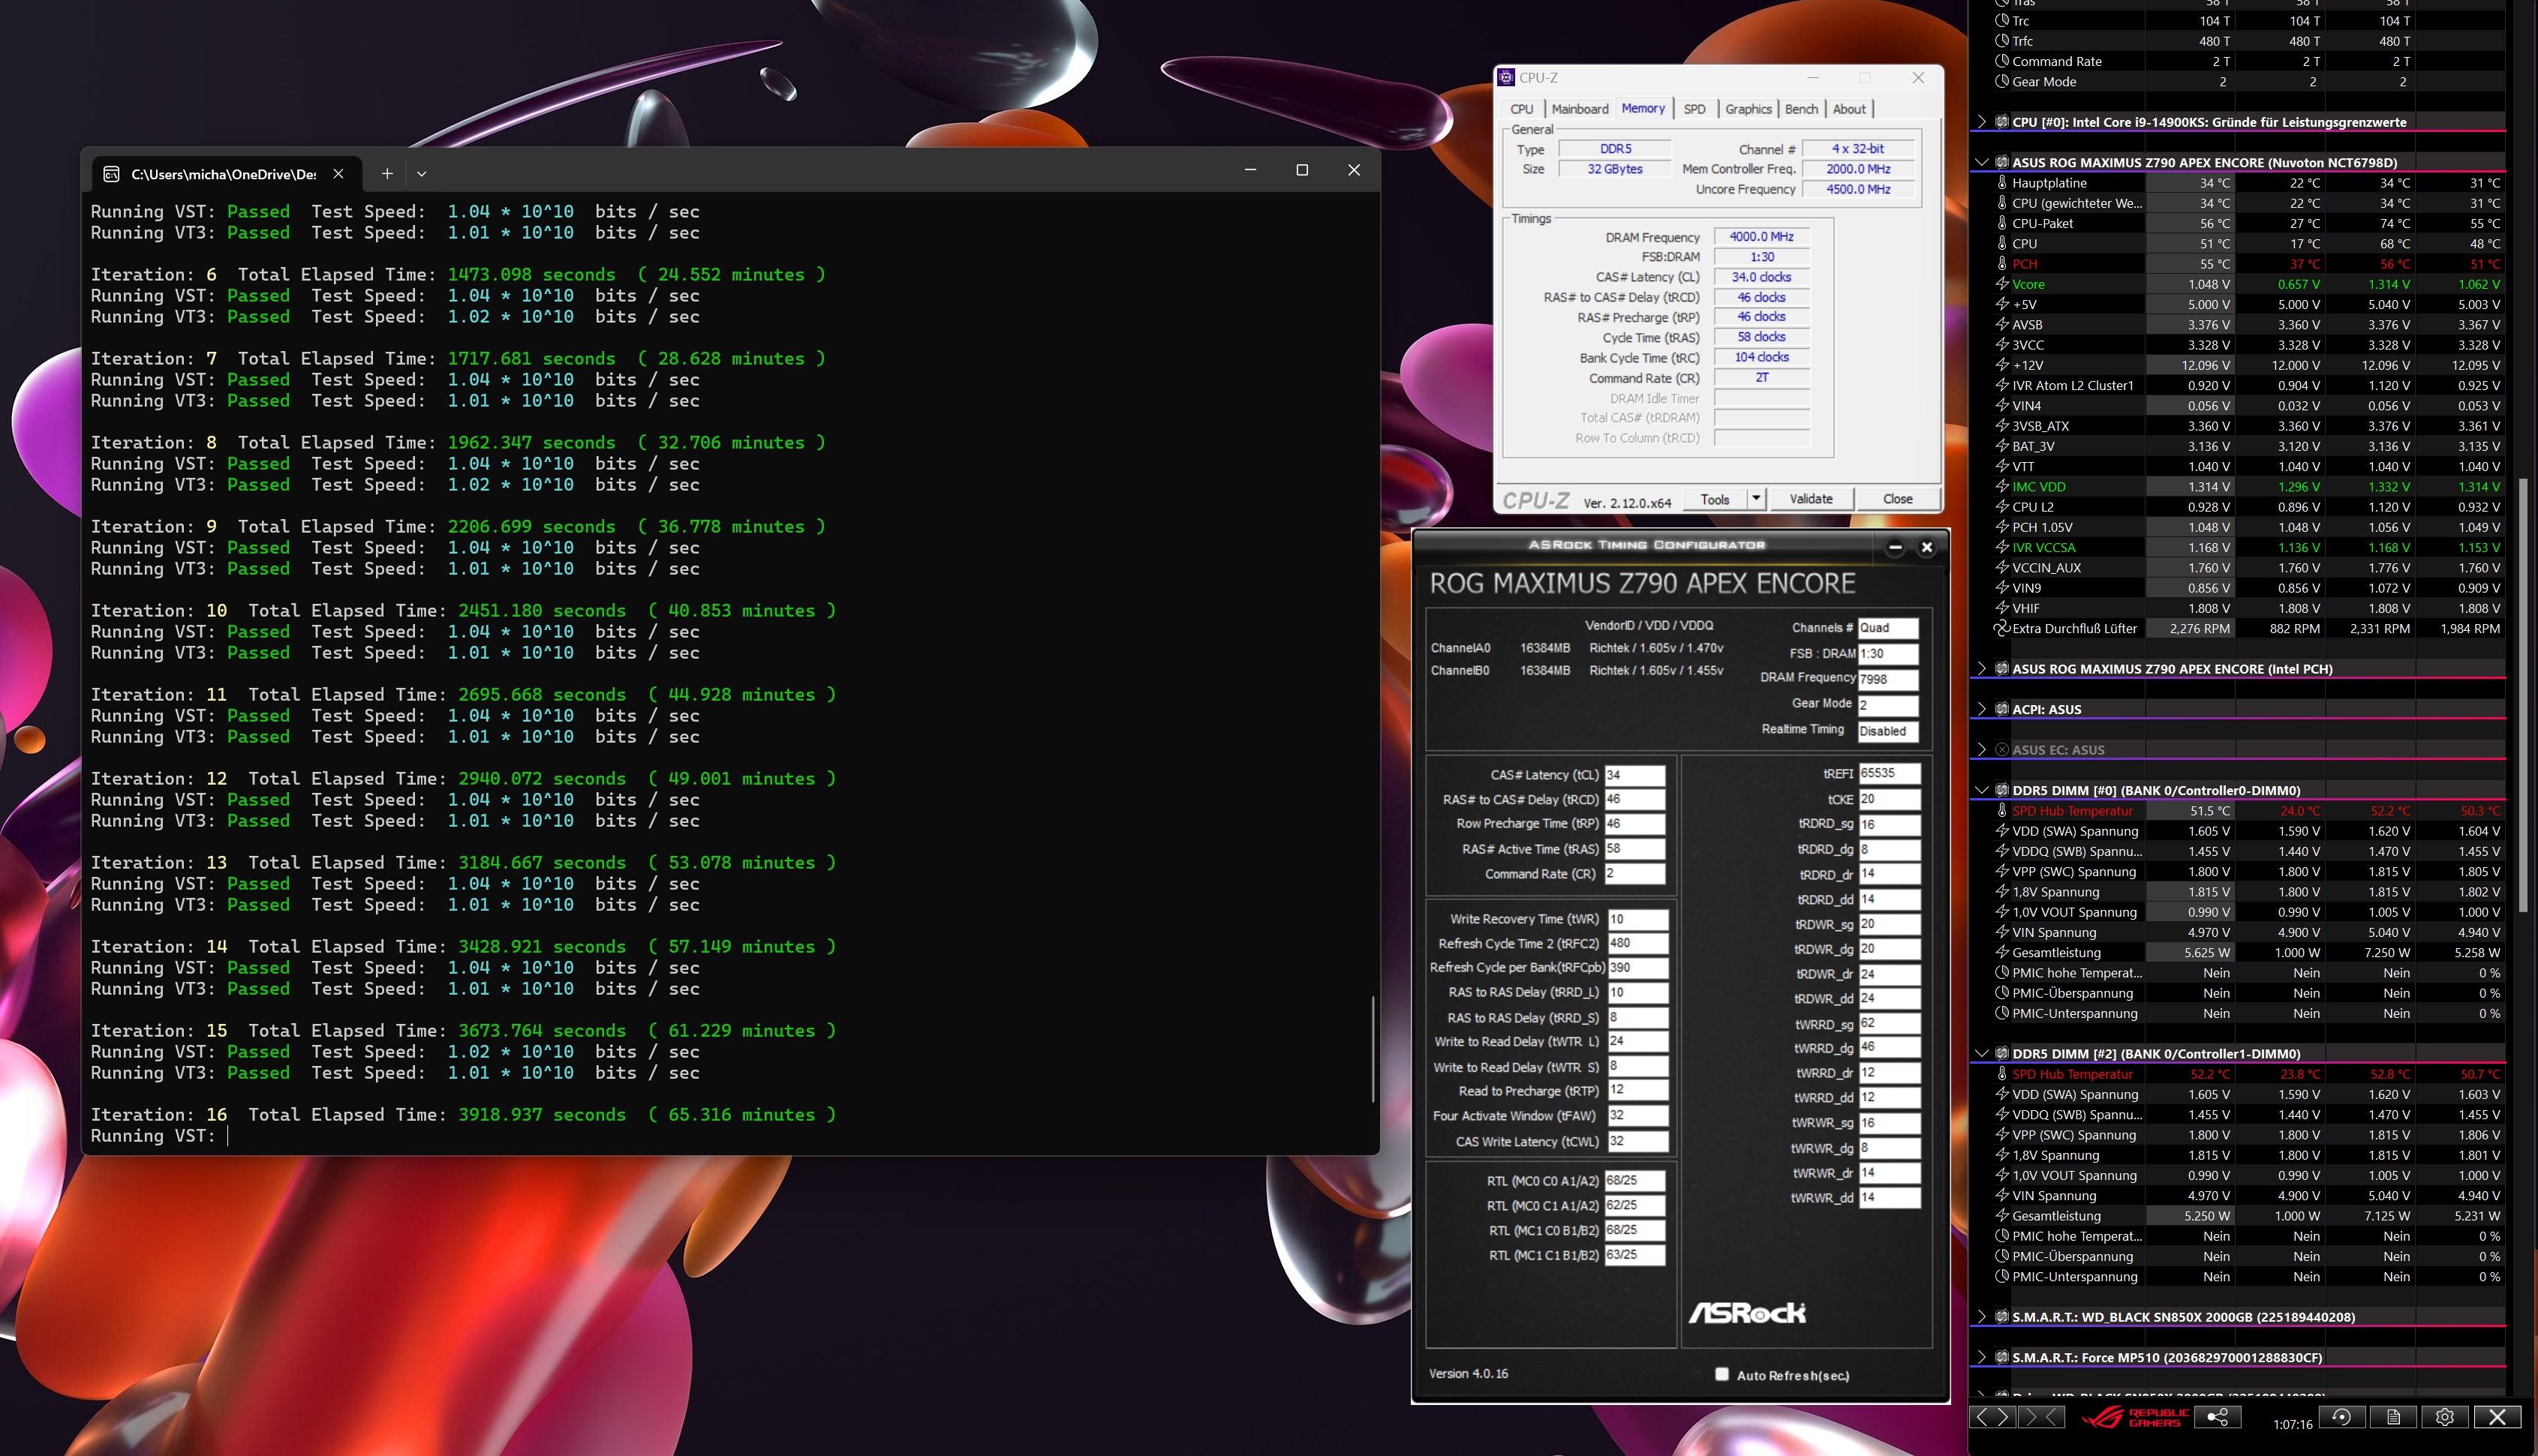The image size is (2538, 1456).
Task: Click the CPU-Z logo icon in the title bar
Action: [1505, 77]
